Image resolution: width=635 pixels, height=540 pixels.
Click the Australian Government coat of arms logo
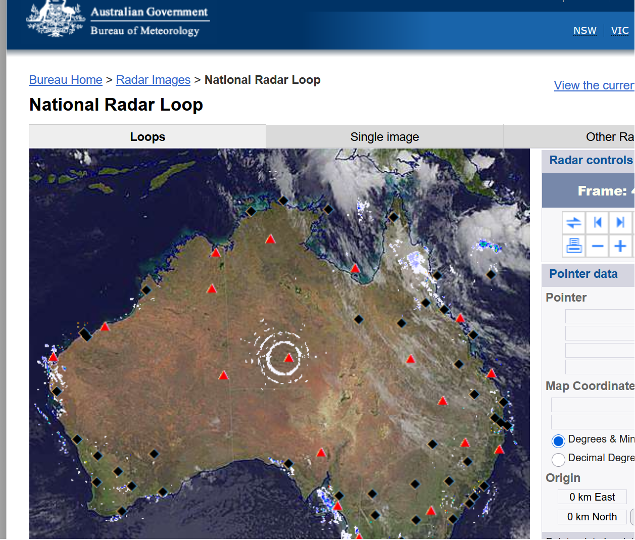(x=55, y=19)
